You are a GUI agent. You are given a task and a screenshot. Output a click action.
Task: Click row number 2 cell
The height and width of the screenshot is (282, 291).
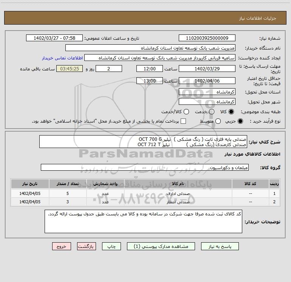click(x=274, y=202)
